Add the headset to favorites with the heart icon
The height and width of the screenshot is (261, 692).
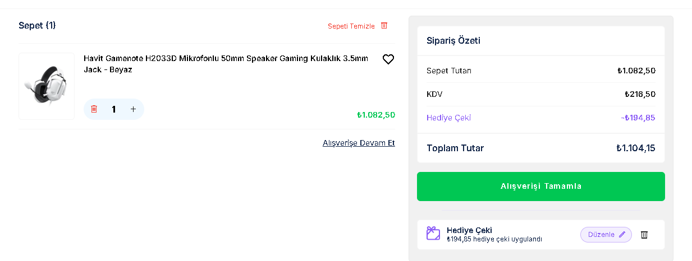pyautogui.click(x=388, y=59)
